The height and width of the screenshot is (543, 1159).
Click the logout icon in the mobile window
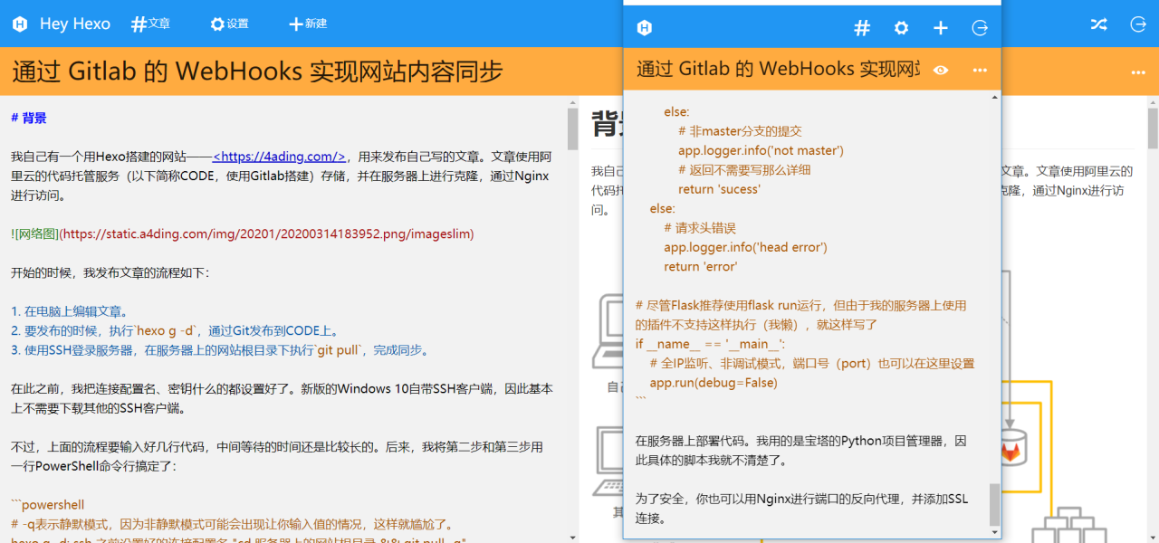click(980, 28)
